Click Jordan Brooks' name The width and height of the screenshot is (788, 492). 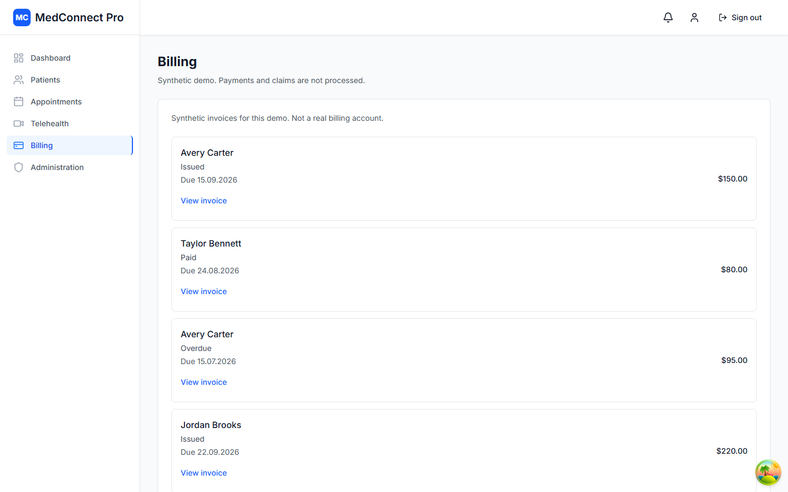211,425
